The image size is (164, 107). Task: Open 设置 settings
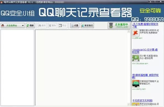click(75, 25)
